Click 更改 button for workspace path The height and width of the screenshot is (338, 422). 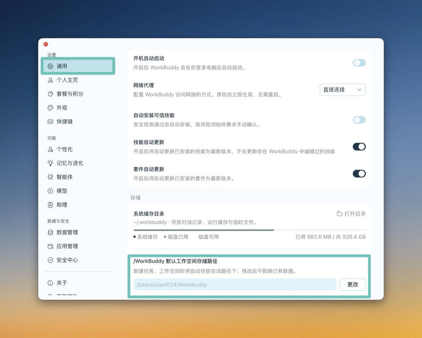[353, 284]
